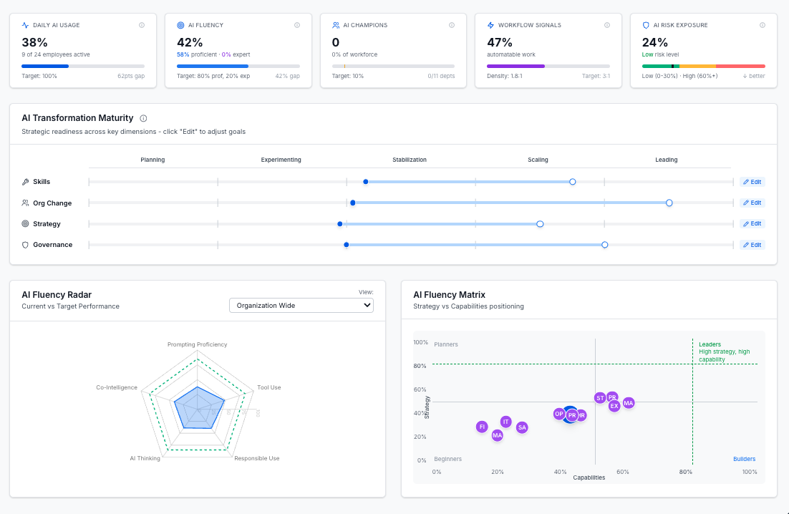This screenshot has height=514, width=789.
Task: Select the FI bubble in Fluency Matrix
Action: click(482, 427)
